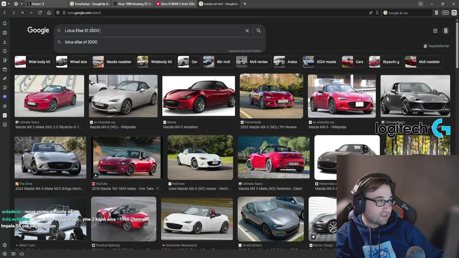Viewport: 459px width, 258px height.
Task: Open 2022 Mazda MX-5 PistonHeads image
Action: click(x=271, y=96)
